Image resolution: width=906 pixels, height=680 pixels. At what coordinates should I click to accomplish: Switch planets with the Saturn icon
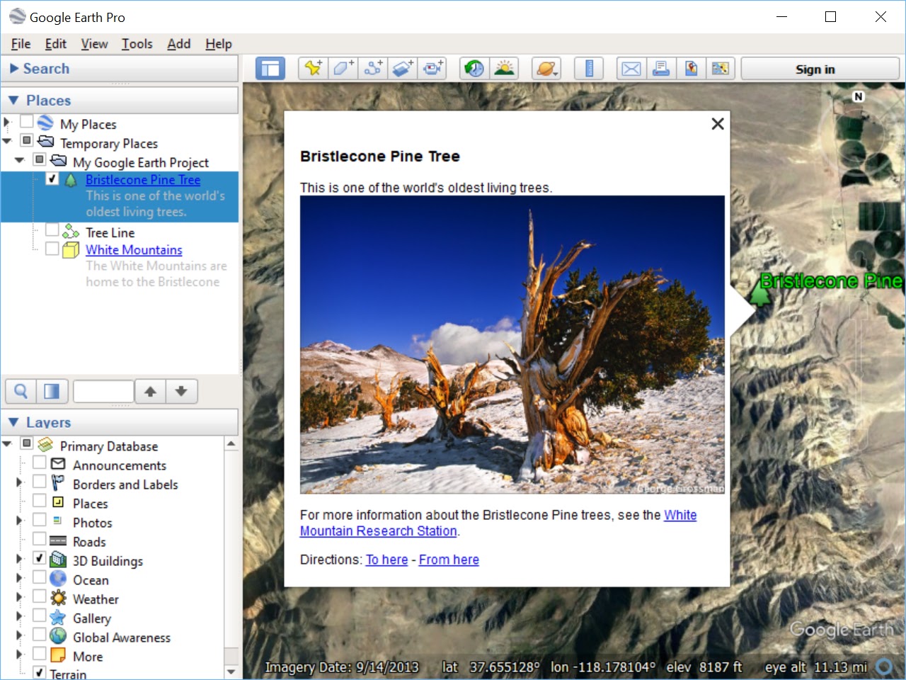[x=546, y=69]
